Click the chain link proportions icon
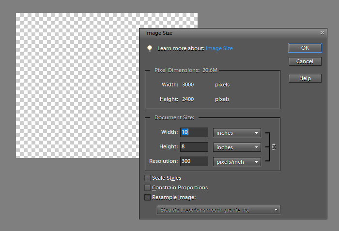Viewport: 339px width, 231px height. pyautogui.click(x=274, y=147)
